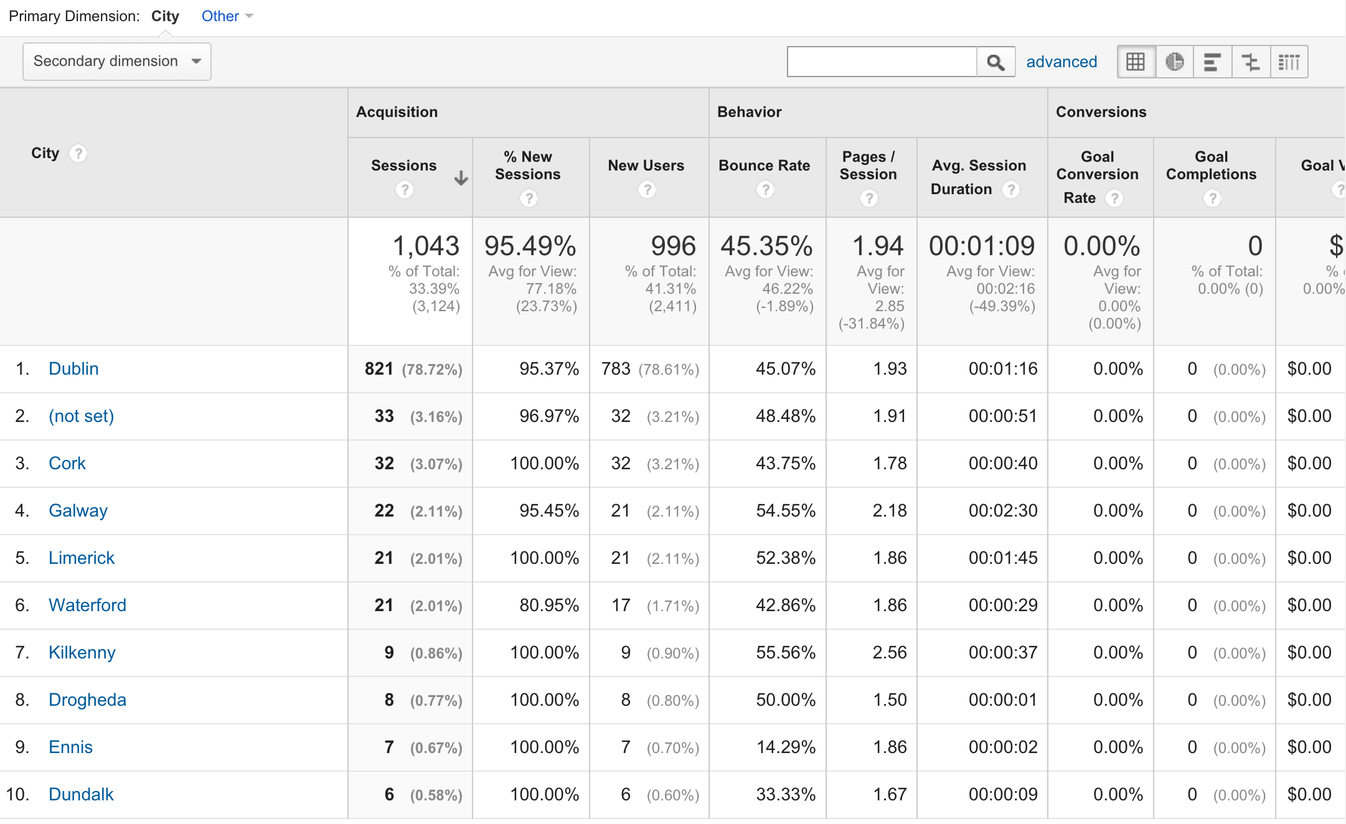
Task: Open help tooltip for Goal Conversion Rate
Action: 1114,198
